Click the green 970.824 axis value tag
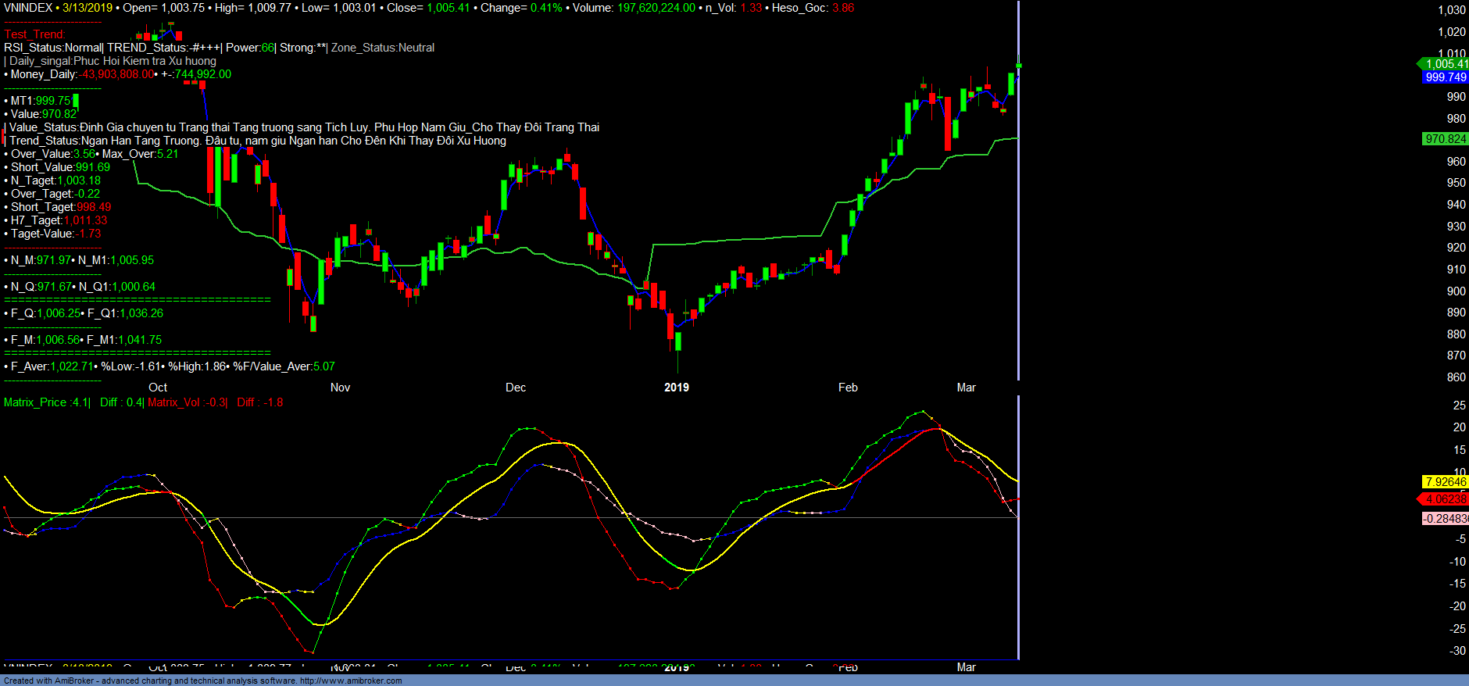The height and width of the screenshot is (686, 1469). [x=1445, y=139]
